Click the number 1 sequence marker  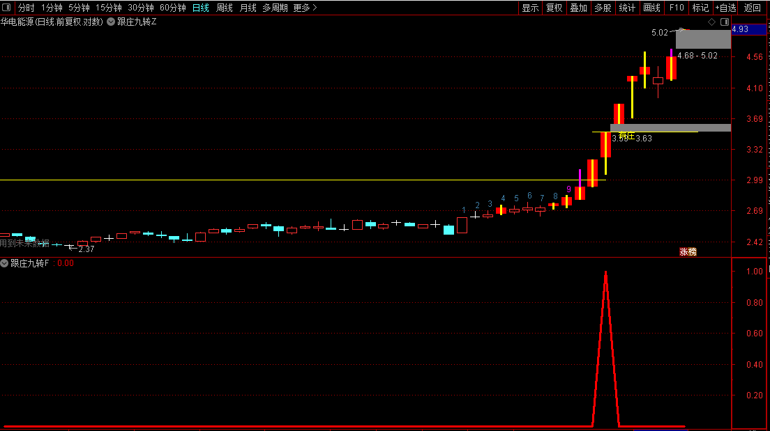464,210
